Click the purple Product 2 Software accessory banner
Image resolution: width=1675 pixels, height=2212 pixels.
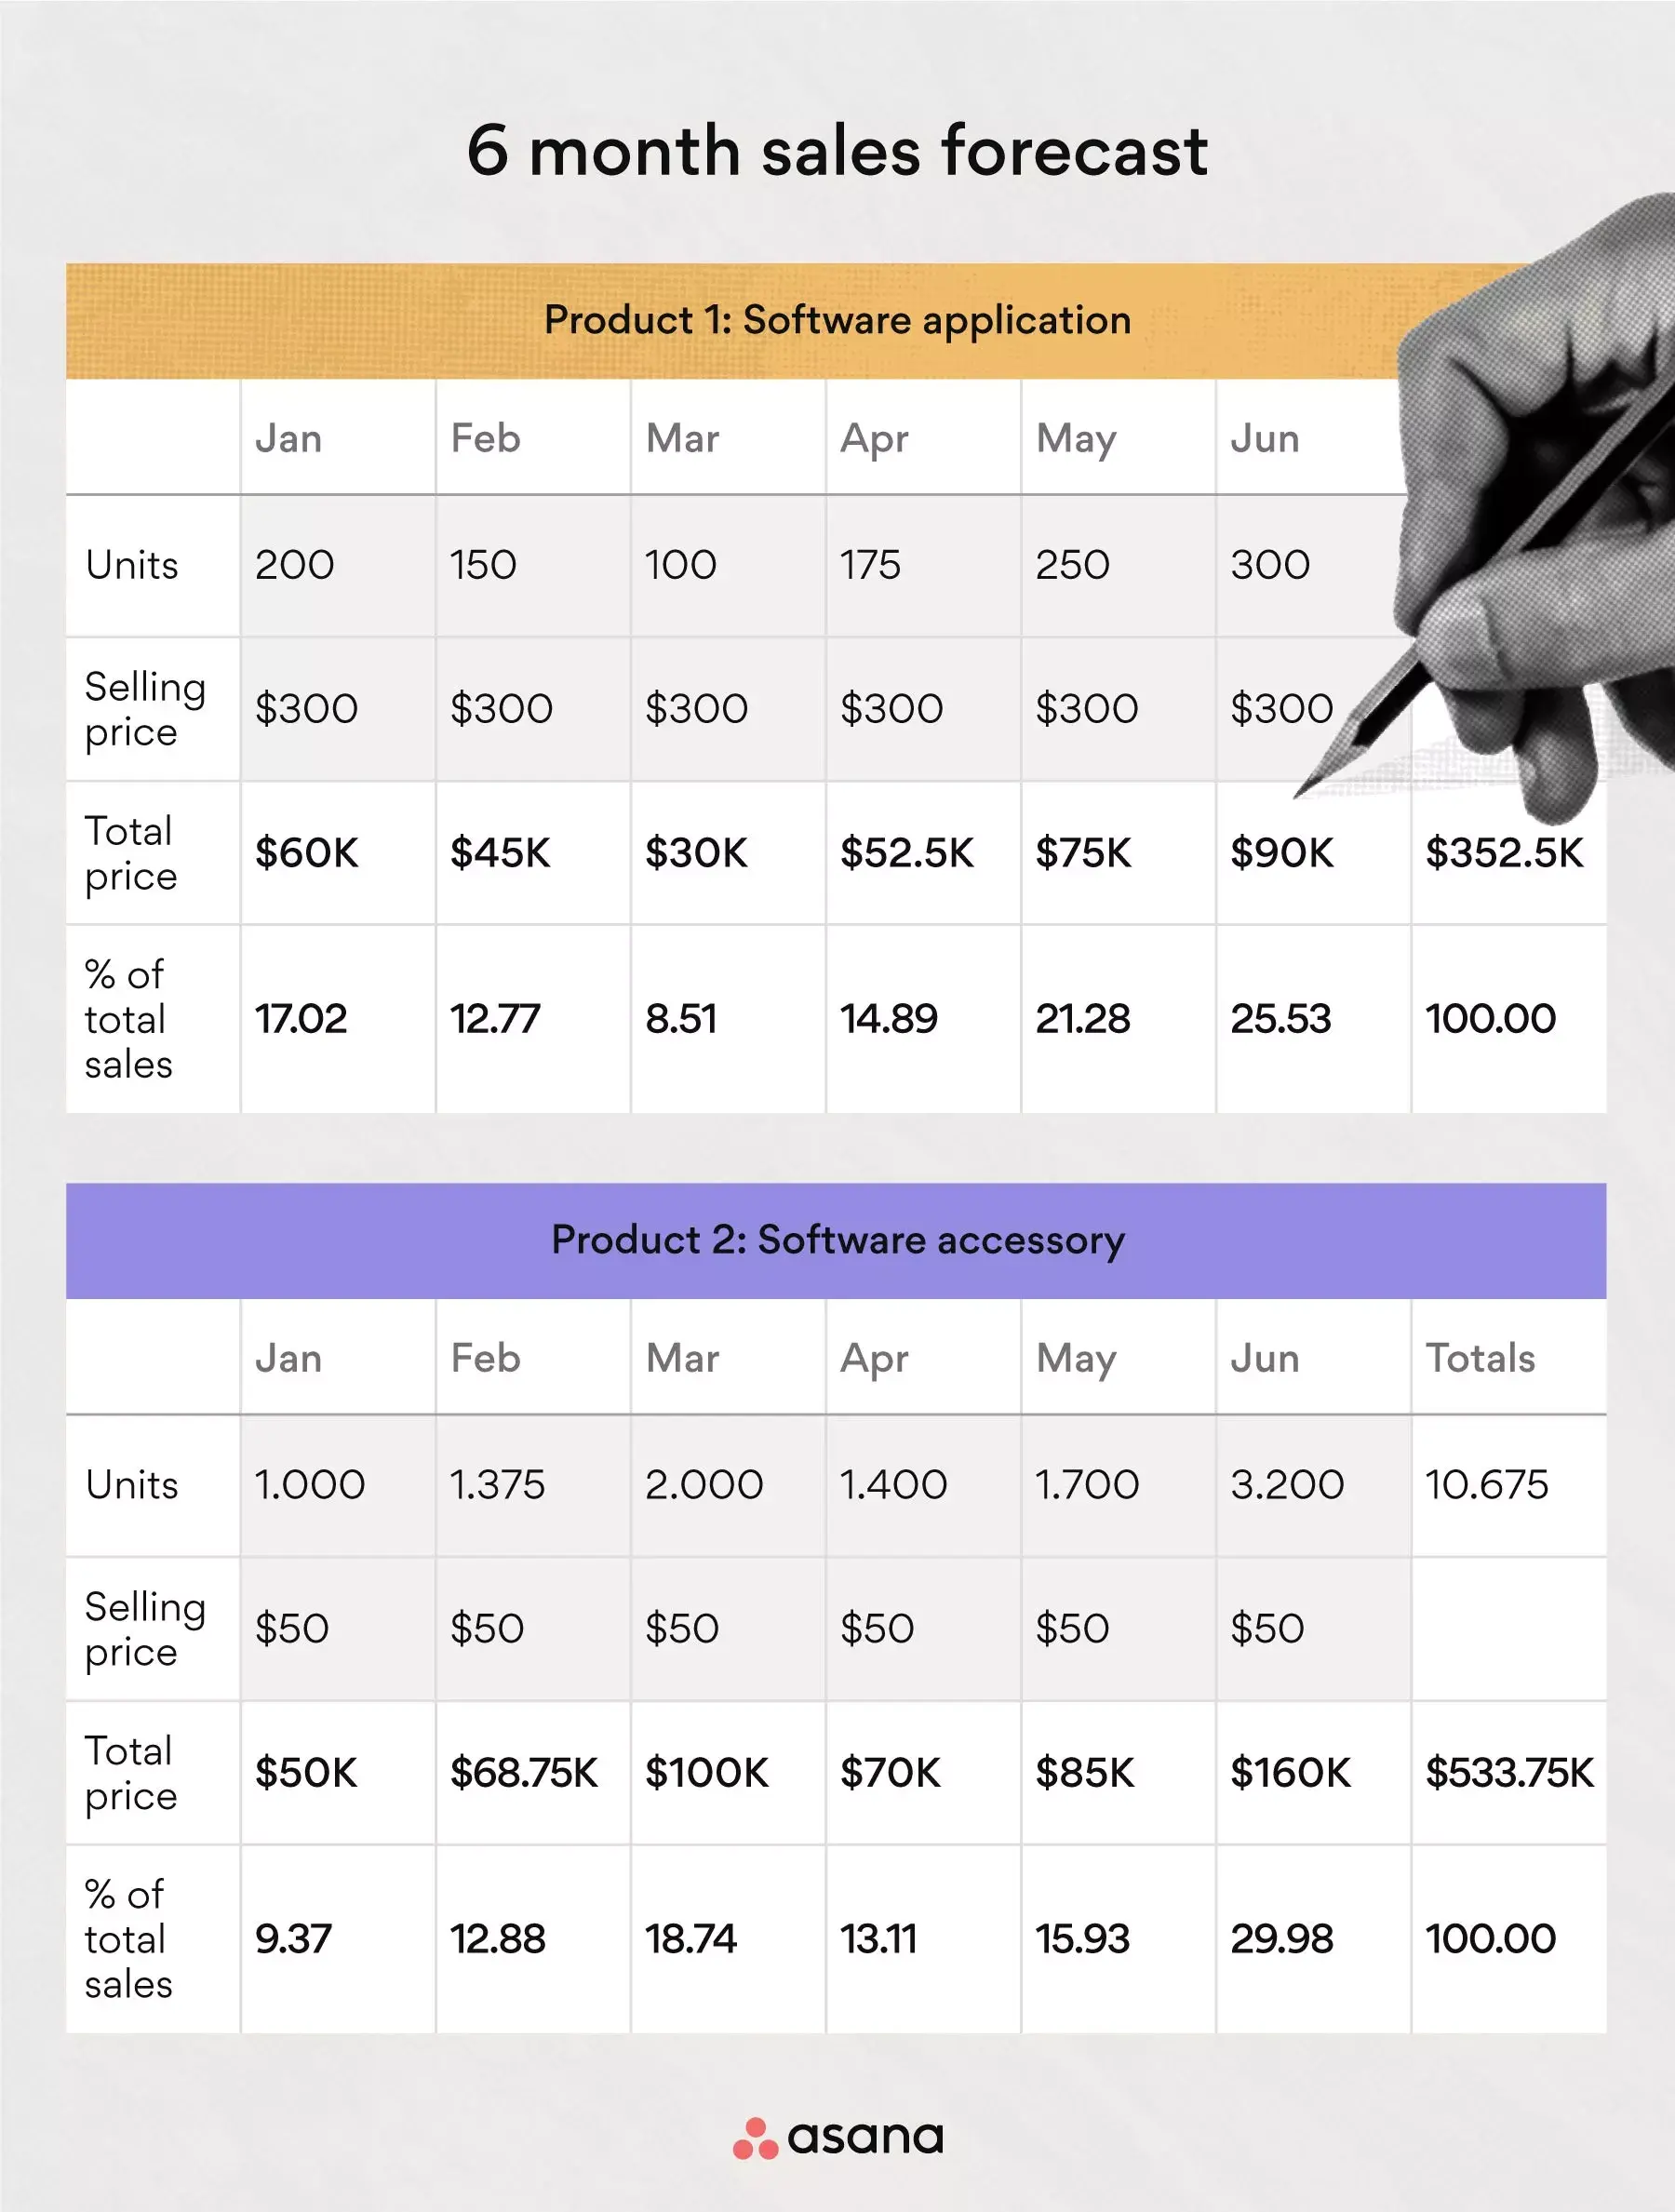click(x=837, y=1240)
